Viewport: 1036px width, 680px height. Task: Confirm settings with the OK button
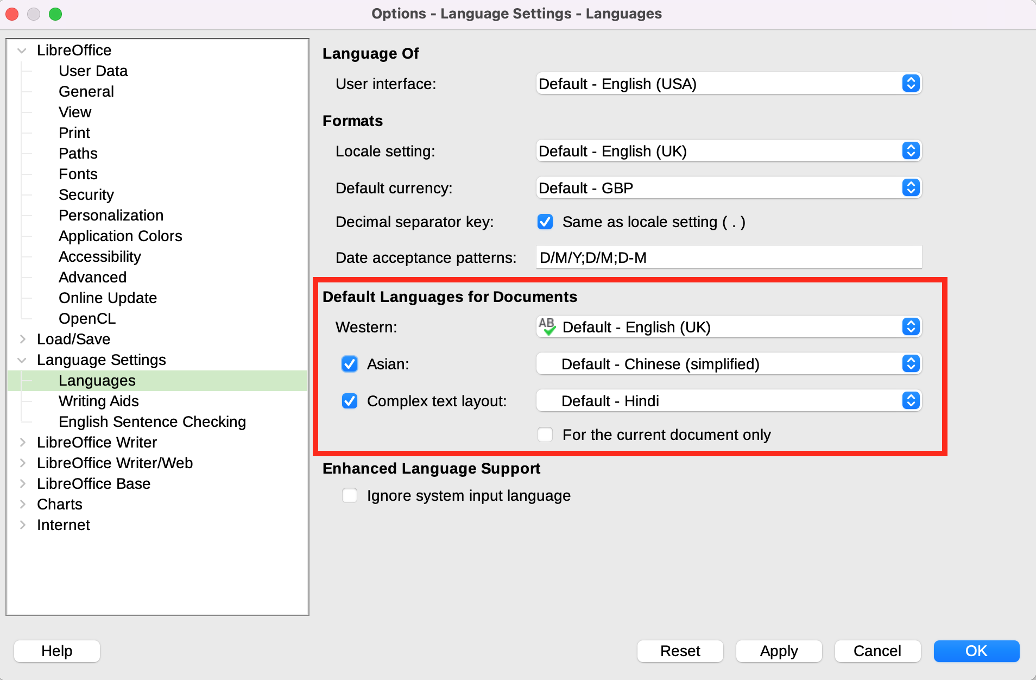tap(976, 651)
